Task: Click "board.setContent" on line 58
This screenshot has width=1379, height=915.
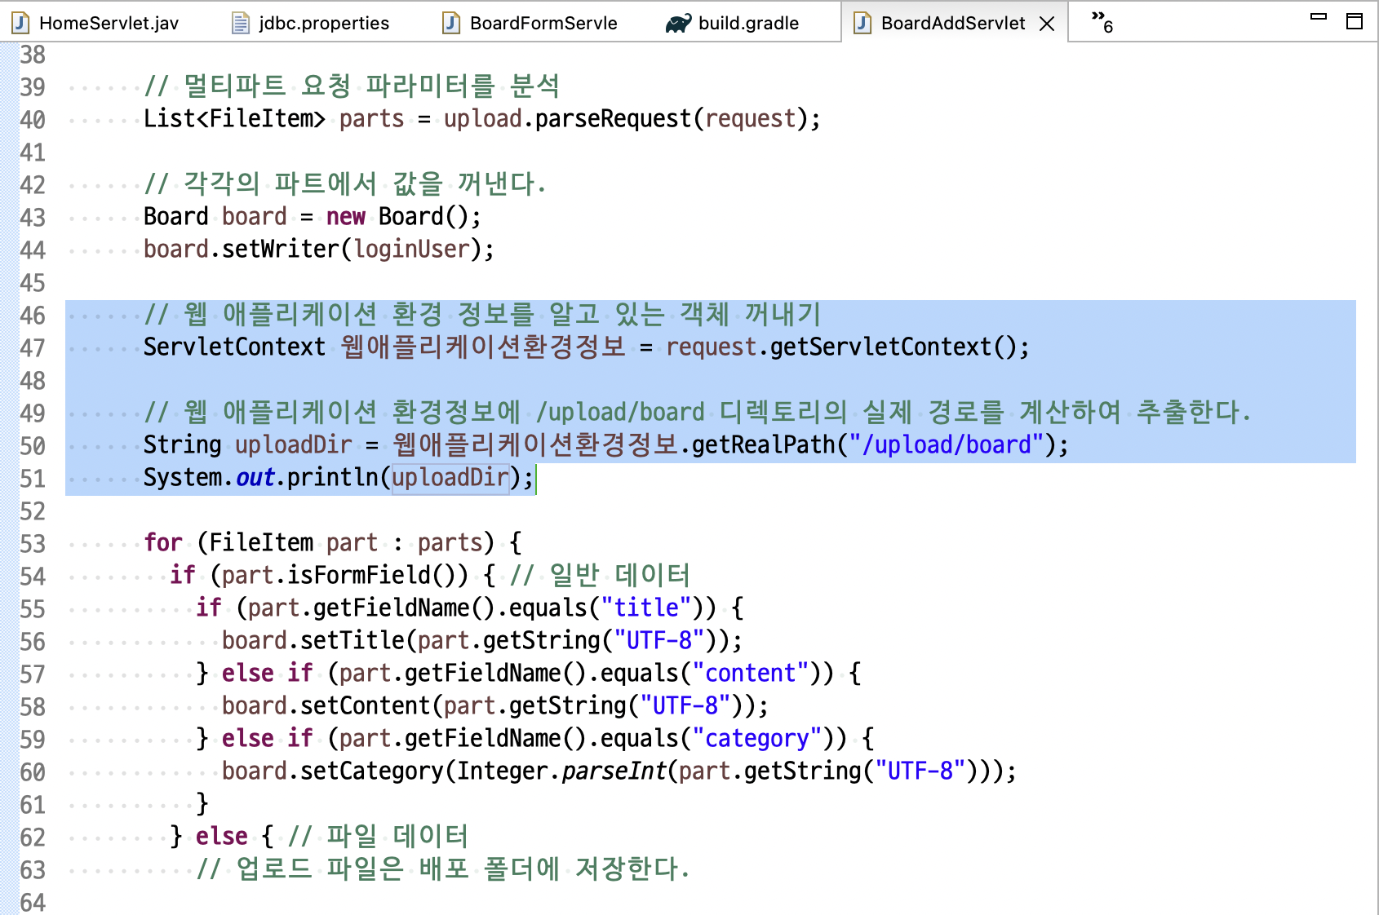Action: coord(326,706)
